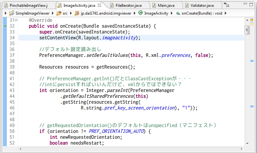
Task: Expand the arrow before the SimpleImageViewer breadcrumb
Action: click(6, 13)
